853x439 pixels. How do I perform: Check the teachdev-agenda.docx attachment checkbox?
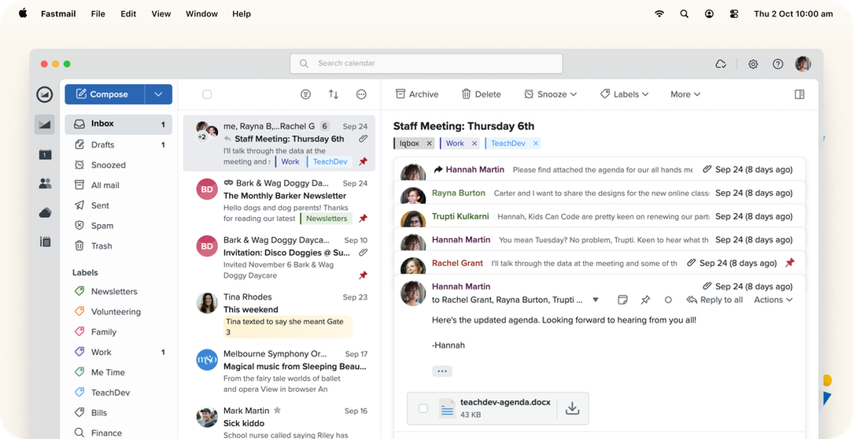[x=423, y=408]
